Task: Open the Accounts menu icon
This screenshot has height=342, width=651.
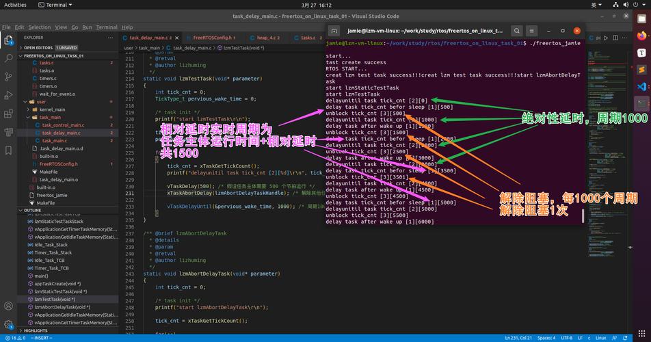Action: [x=8, y=306]
